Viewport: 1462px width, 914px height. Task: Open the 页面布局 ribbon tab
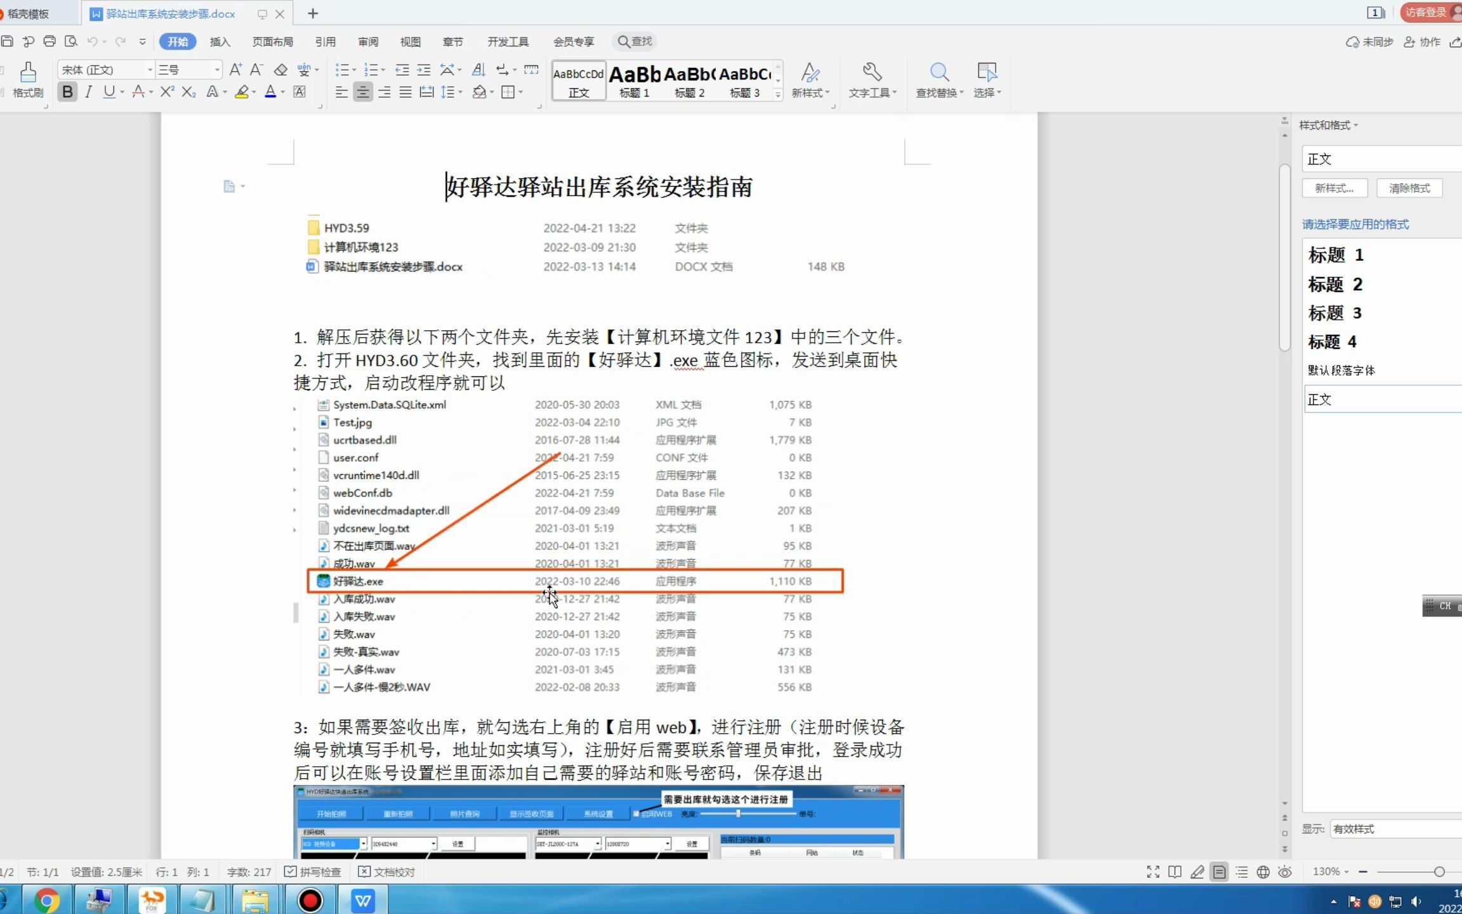click(x=273, y=42)
